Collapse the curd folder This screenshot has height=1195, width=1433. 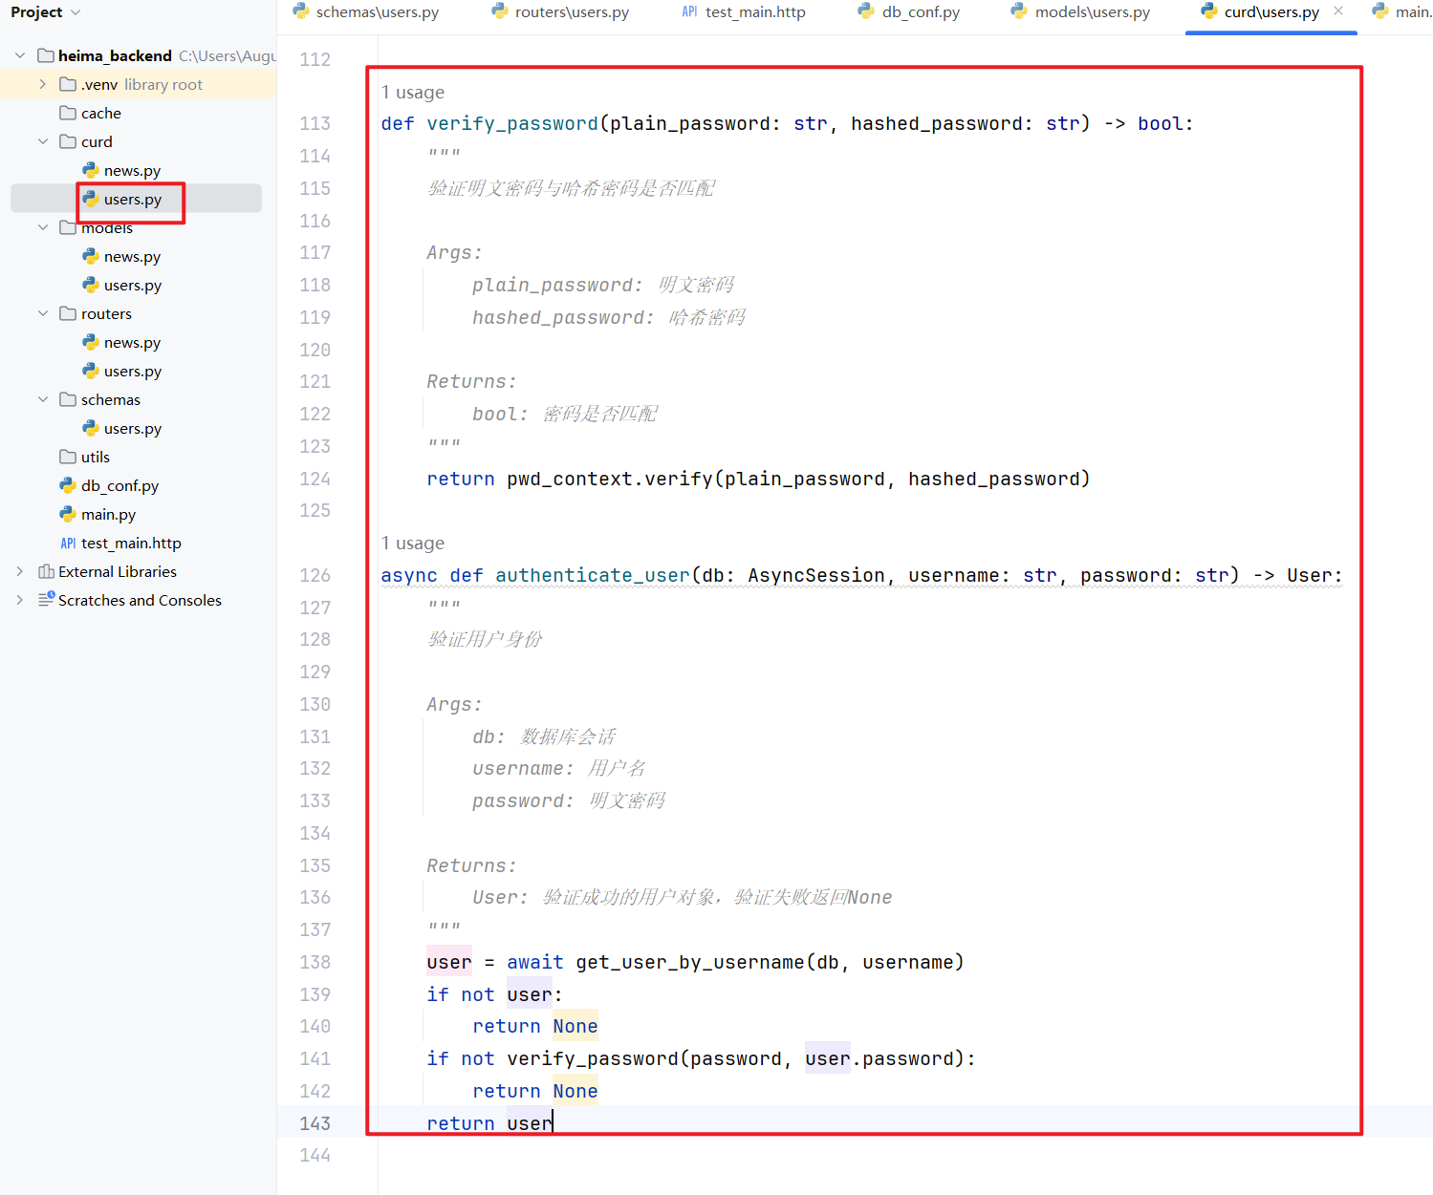tap(43, 141)
